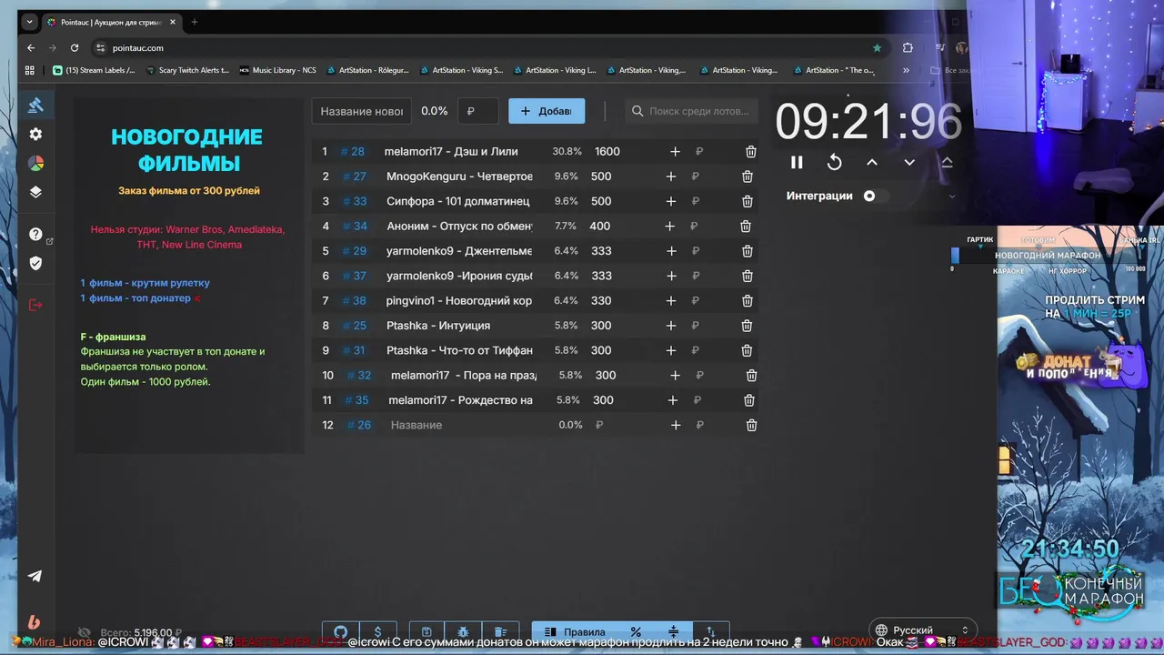The height and width of the screenshot is (655, 1164).
Task: Decrease timer with down chevron
Action: click(908, 162)
